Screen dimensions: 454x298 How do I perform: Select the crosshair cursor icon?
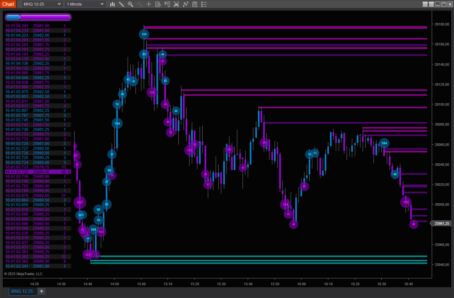(149, 4)
